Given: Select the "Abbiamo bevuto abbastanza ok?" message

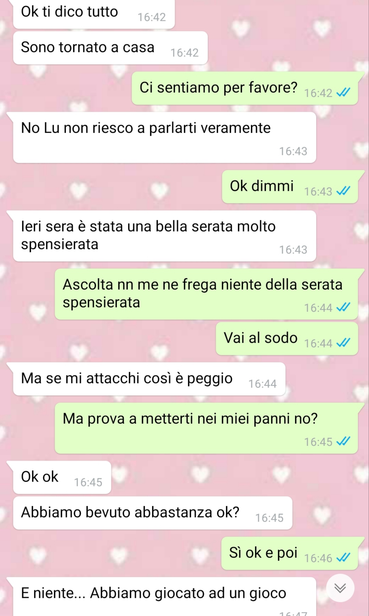Looking at the screenshot, I should coord(153,513).
